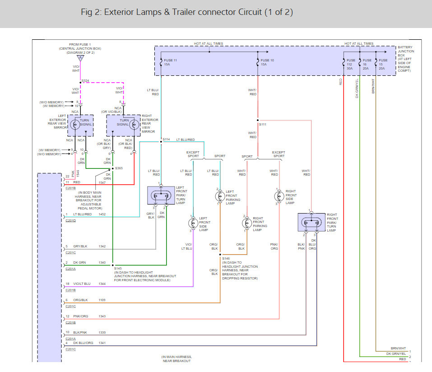Open the C201A link under DK GRN 1340
The image size is (432, 372).
click(70, 269)
